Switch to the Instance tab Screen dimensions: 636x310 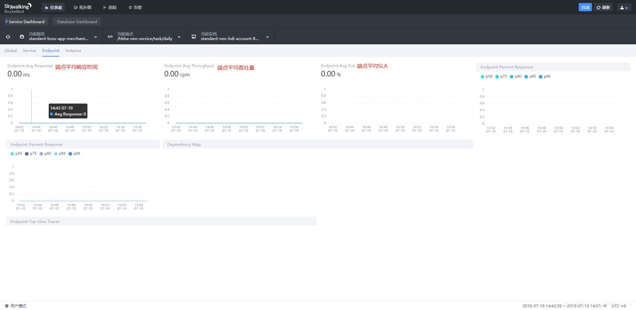[x=73, y=50]
